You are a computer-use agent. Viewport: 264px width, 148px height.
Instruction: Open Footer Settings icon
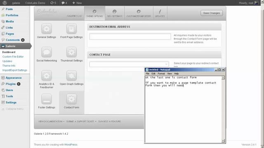47,99
